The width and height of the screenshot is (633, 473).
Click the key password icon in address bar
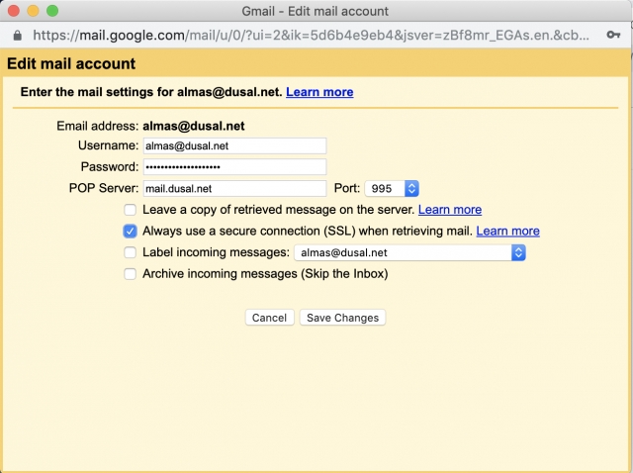tap(613, 36)
